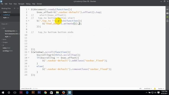Fold code at line 18 arrow
The width and height of the screenshot is (169, 95).
[x=29, y=58]
